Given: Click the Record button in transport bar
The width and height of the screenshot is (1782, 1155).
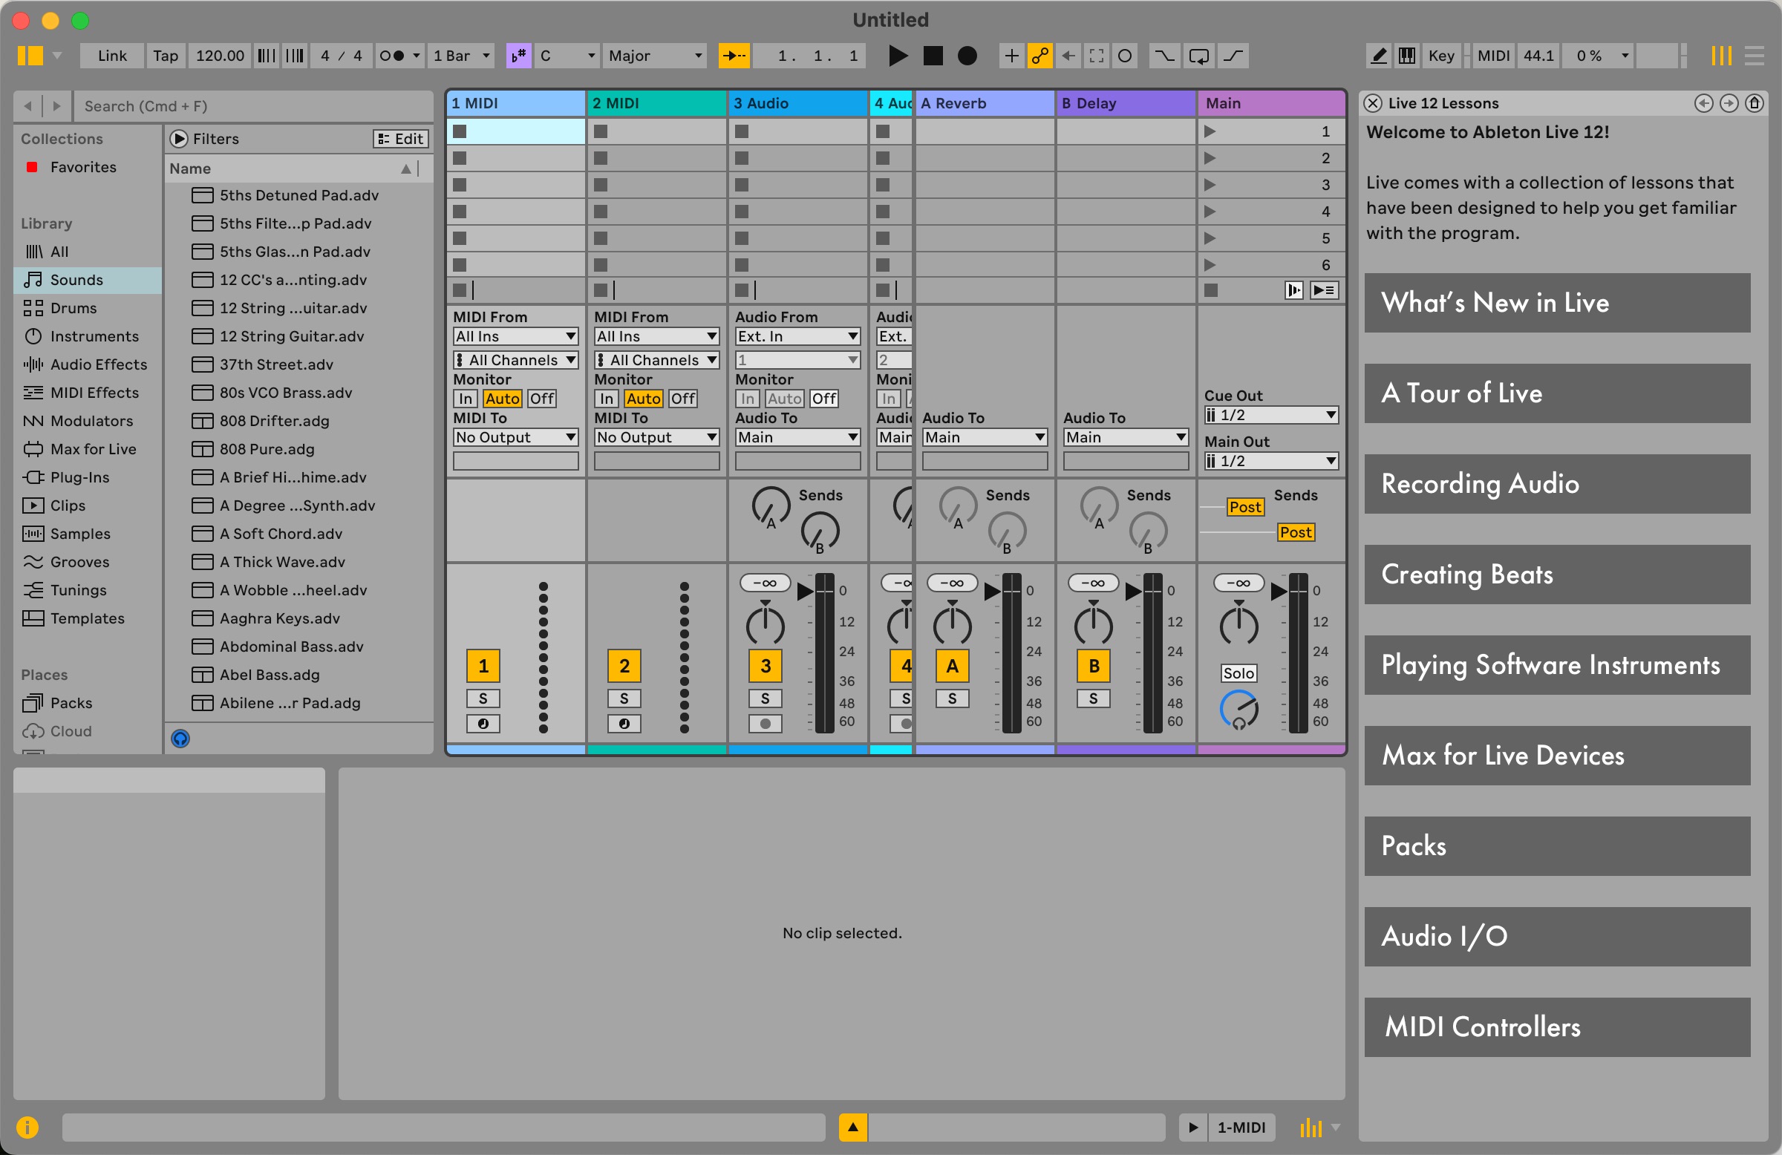Looking at the screenshot, I should (x=969, y=56).
